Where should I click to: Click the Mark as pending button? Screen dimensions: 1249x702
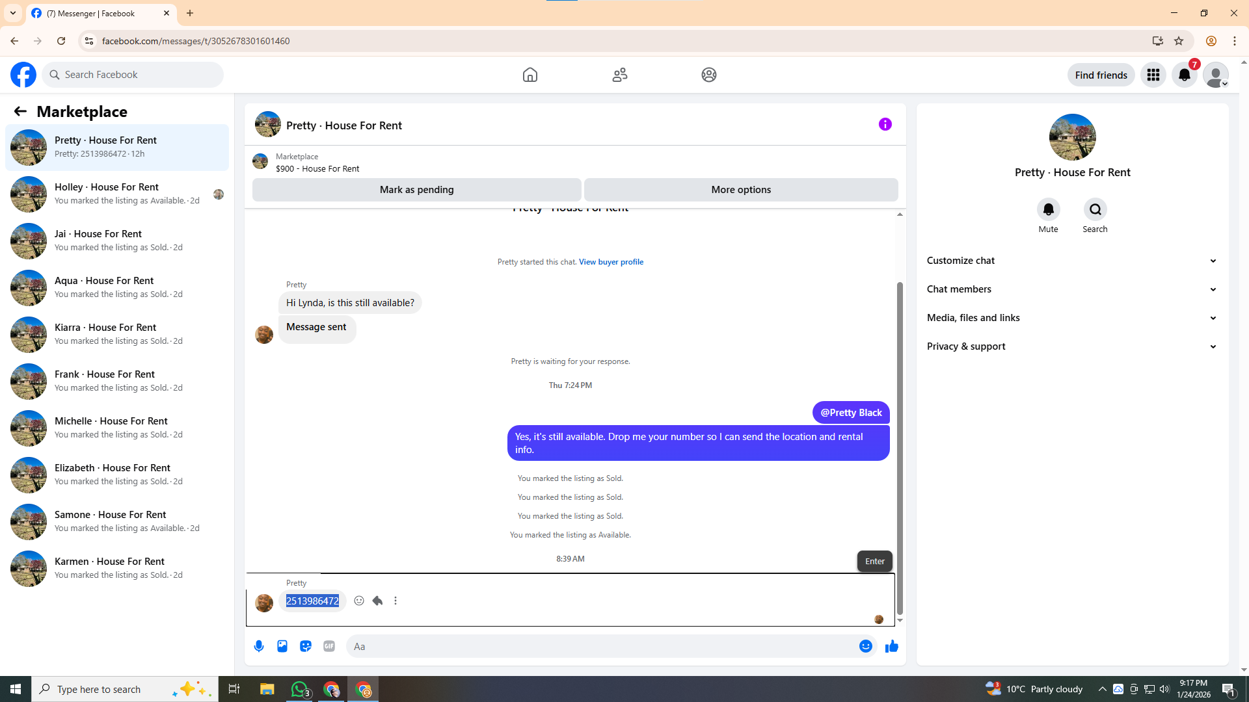(x=416, y=190)
